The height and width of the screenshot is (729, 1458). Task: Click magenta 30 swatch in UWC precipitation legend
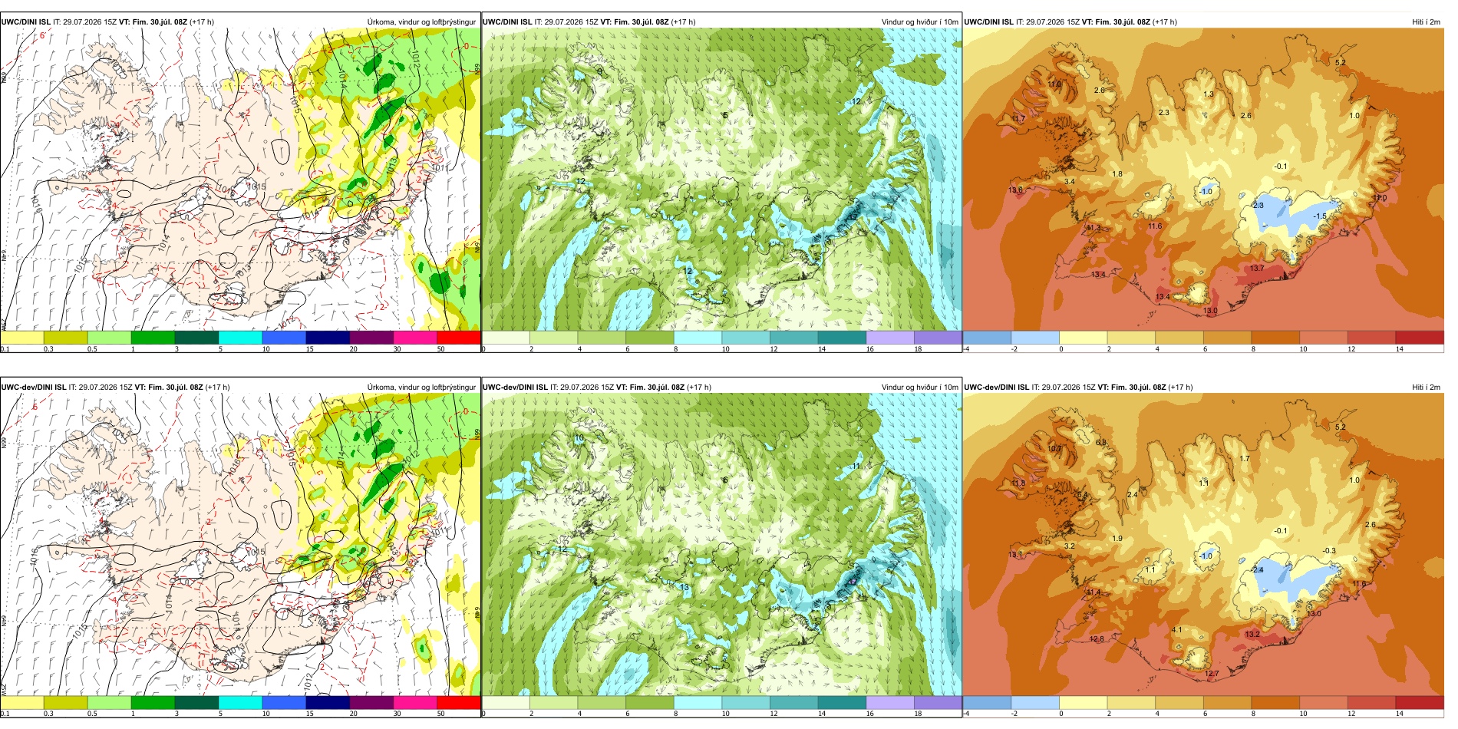point(415,338)
